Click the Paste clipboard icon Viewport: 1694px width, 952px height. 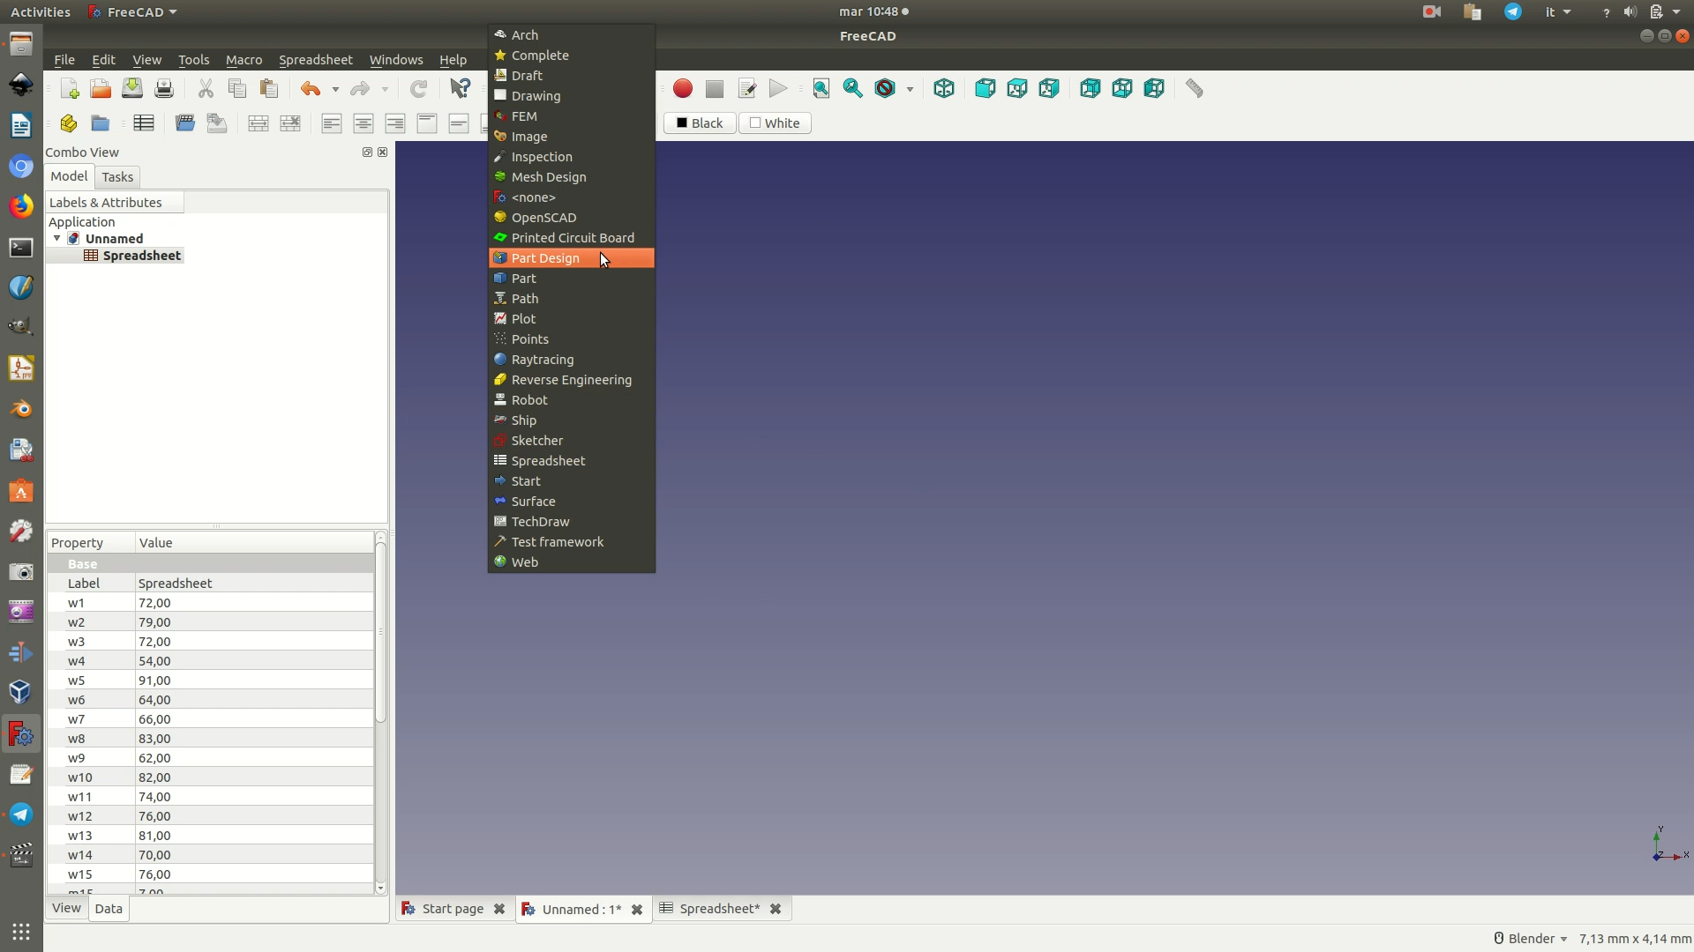click(269, 88)
